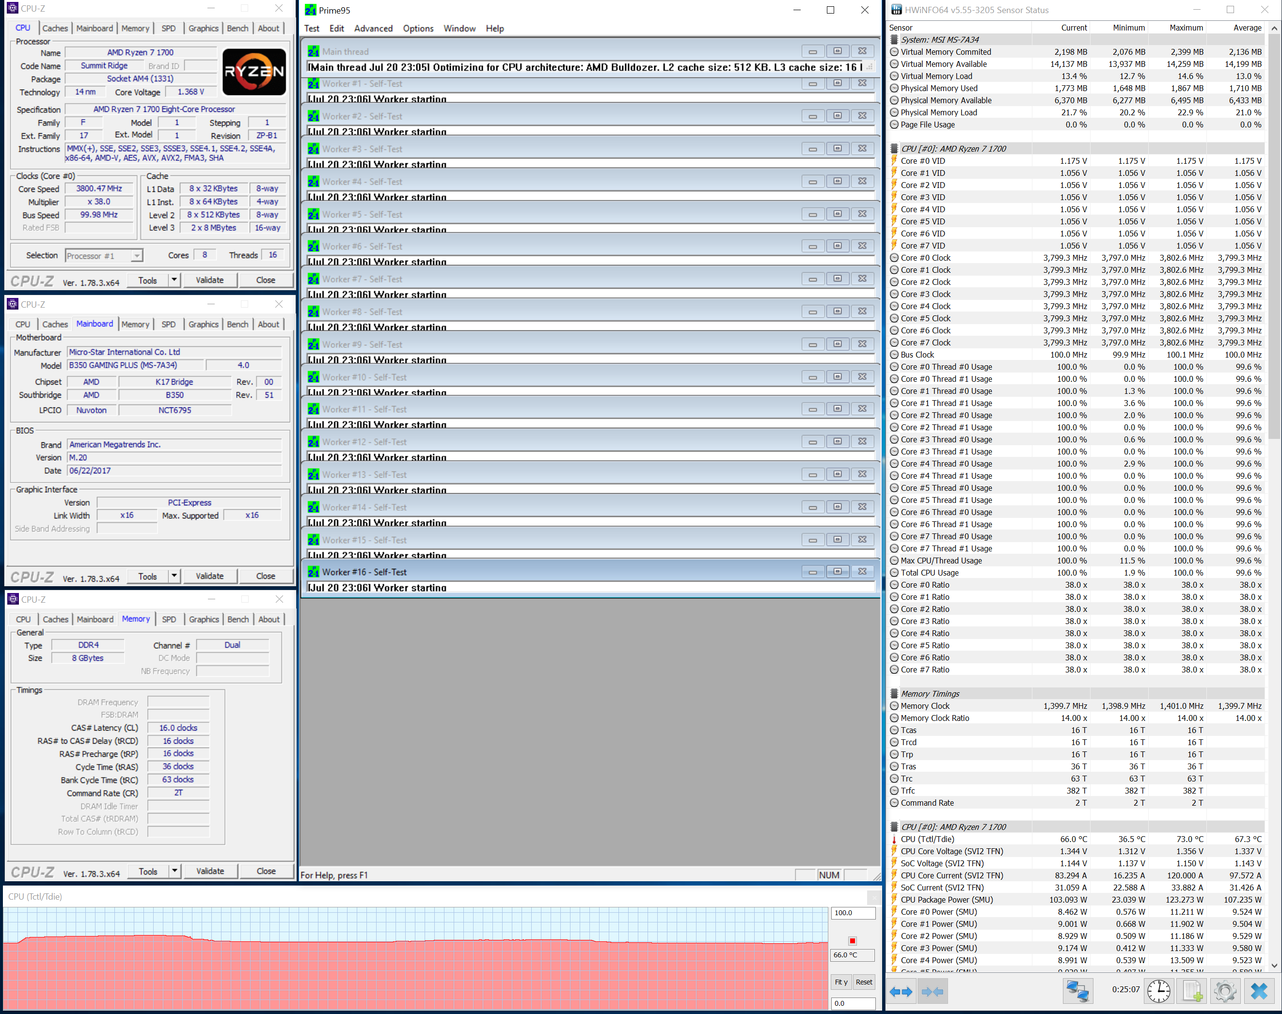Image resolution: width=1282 pixels, height=1014 pixels.
Task: Restore the Worker #16 Self-Test child window
Action: 837,572
